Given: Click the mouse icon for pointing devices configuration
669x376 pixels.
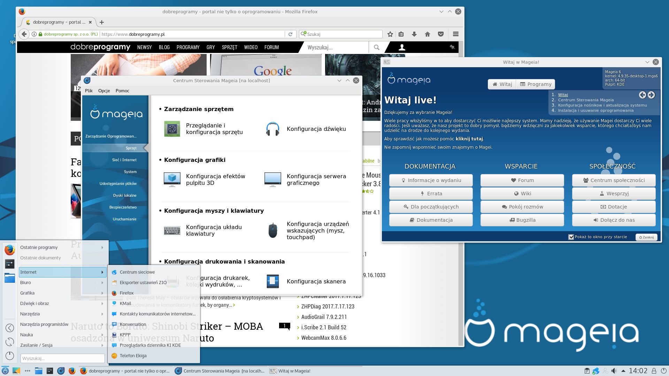Looking at the screenshot, I should coord(273,230).
